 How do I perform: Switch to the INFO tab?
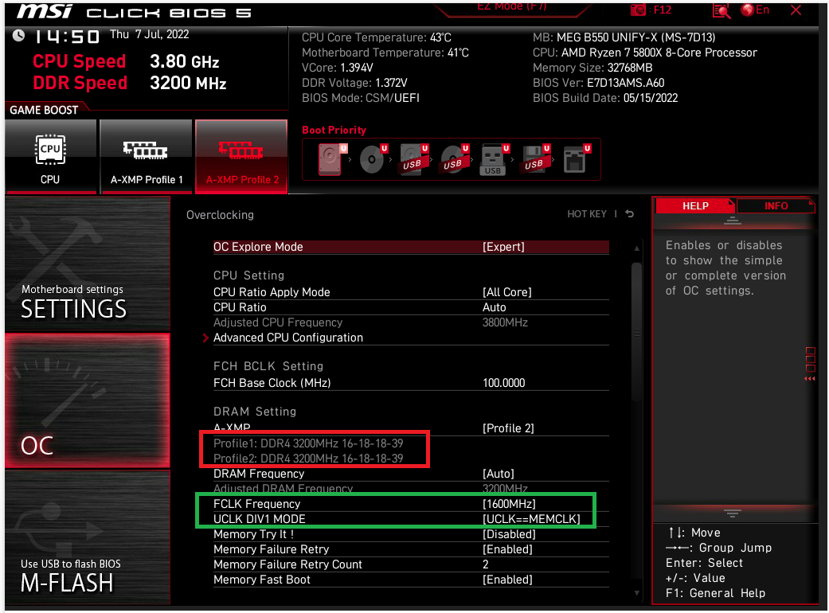(776, 206)
